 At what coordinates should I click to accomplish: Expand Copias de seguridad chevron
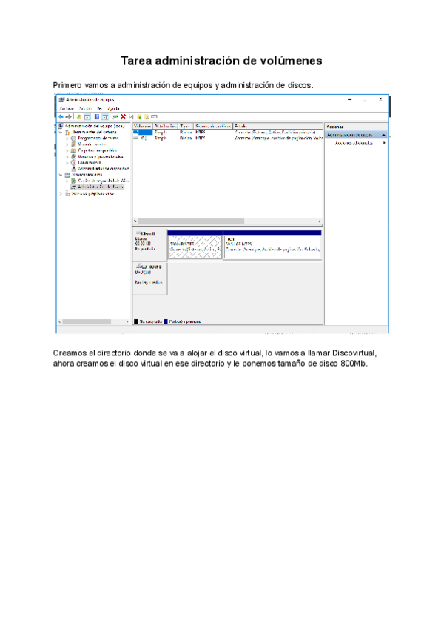67,181
